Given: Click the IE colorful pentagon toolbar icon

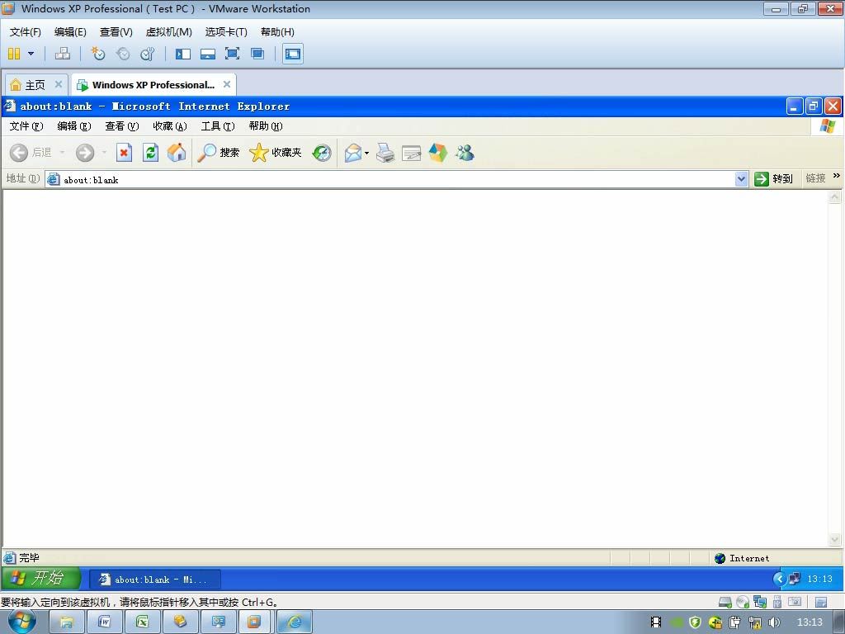Looking at the screenshot, I should (x=438, y=153).
